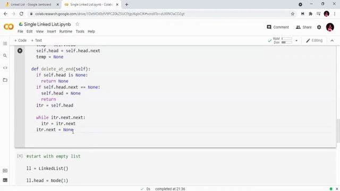This screenshot has width=340, height=191.
Task: Open the View menu
Action: pyautogui.click(x=40, y=31)
